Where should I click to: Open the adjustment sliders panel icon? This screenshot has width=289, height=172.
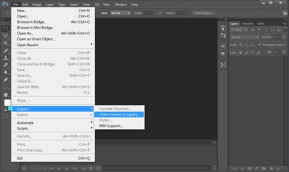click(223, 35)
